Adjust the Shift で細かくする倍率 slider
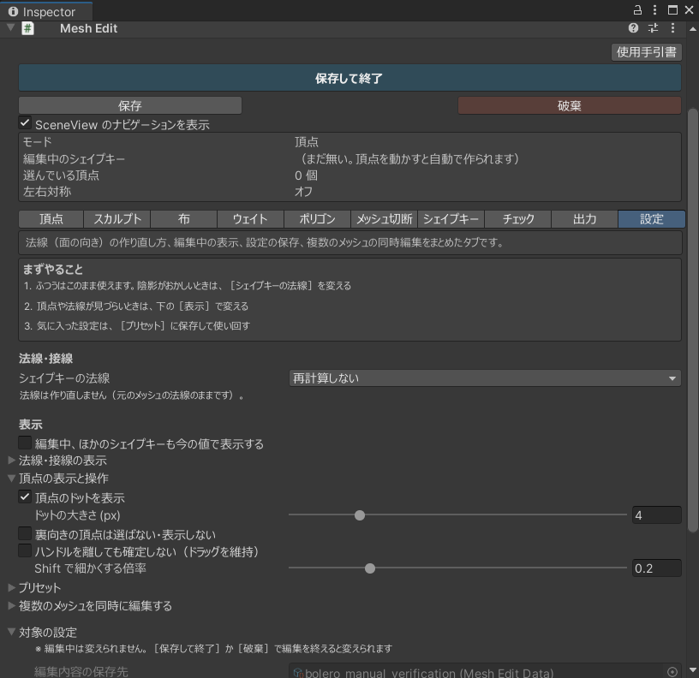 point(457,568)
